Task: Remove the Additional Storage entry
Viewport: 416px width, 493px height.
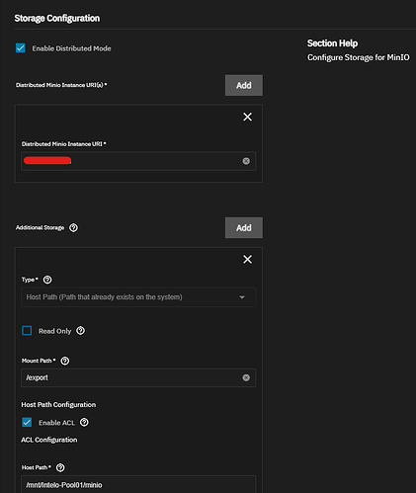Action: [x=247, y=259]
